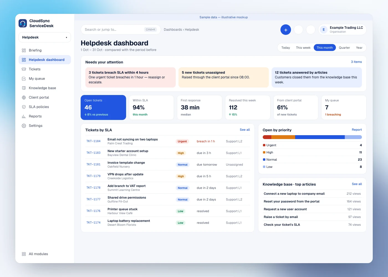This screenshot has width=388, height=277.
Task: Click the dark blue Normal priority bar segment
Action: pos(320,137)
